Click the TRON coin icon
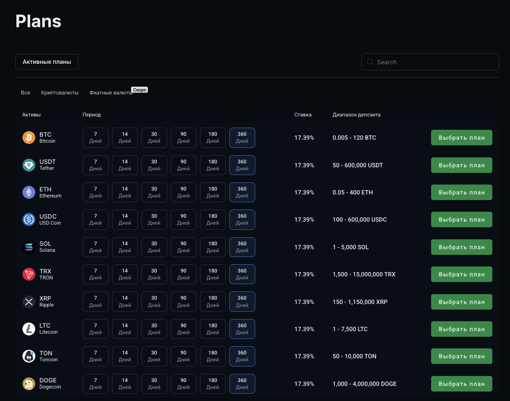Viewport: 510px width, 401px height. click(28, 274)
